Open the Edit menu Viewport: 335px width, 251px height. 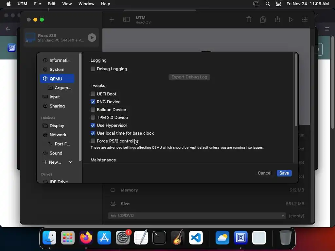[51, 4]
